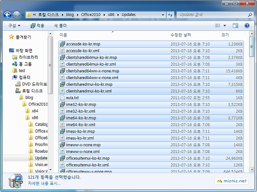Click the imess-ko-kr.msp patch icon
Screen dimensions: 257x192
(62, 132)
